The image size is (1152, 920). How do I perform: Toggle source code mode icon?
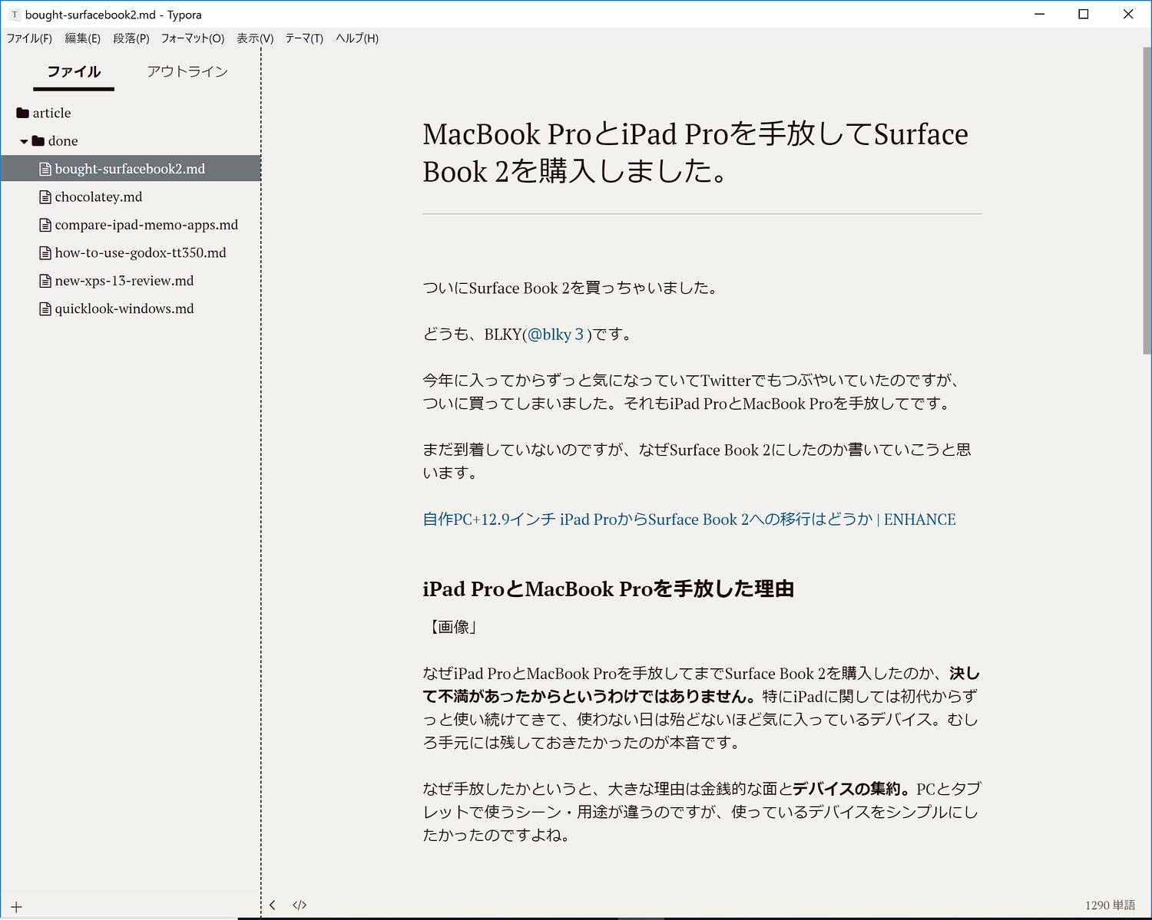pyautogui.click(x=300, y=905)
